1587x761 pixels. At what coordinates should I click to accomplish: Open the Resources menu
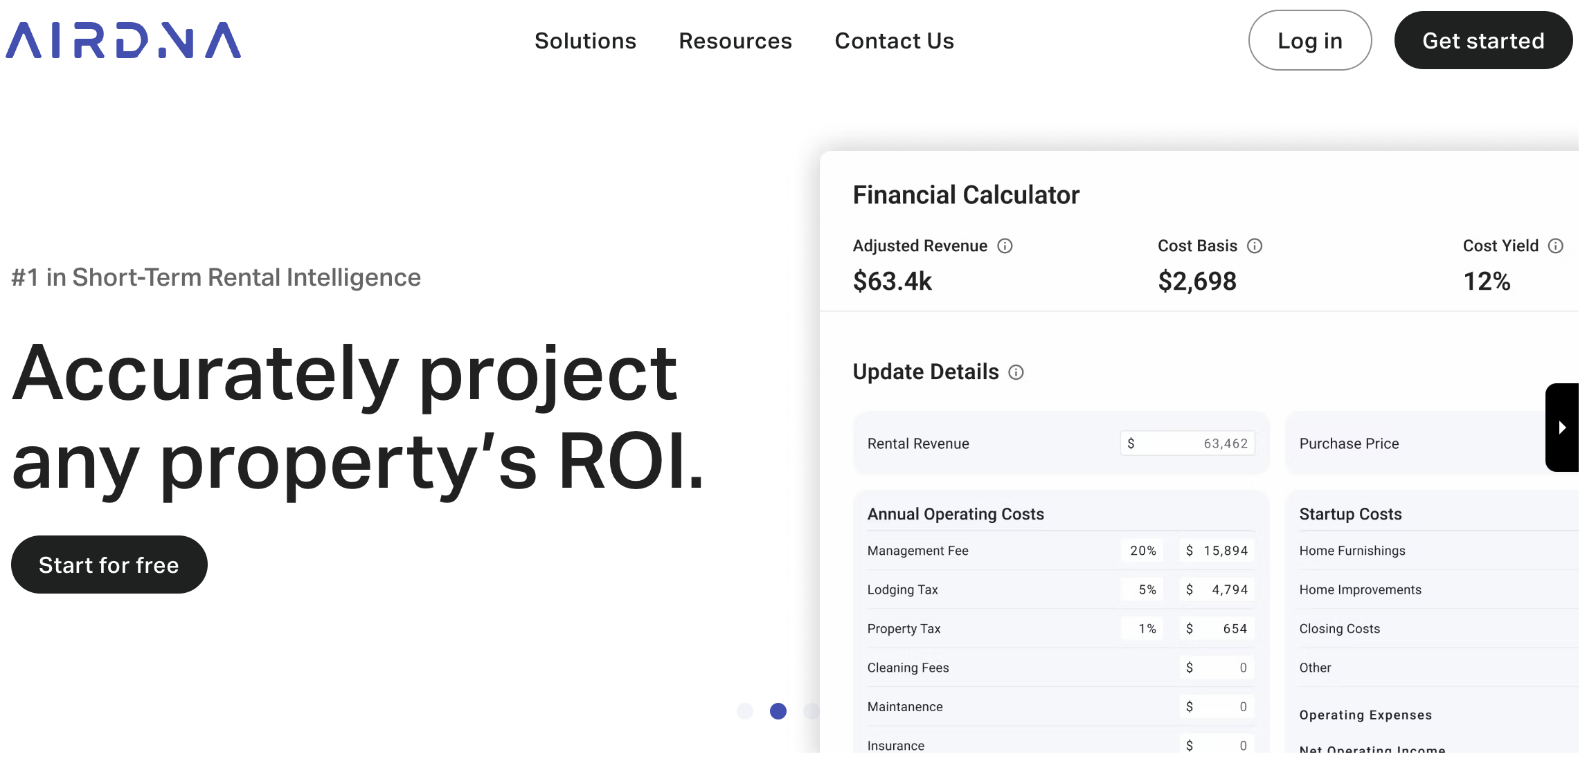click(x=735, y=41)
